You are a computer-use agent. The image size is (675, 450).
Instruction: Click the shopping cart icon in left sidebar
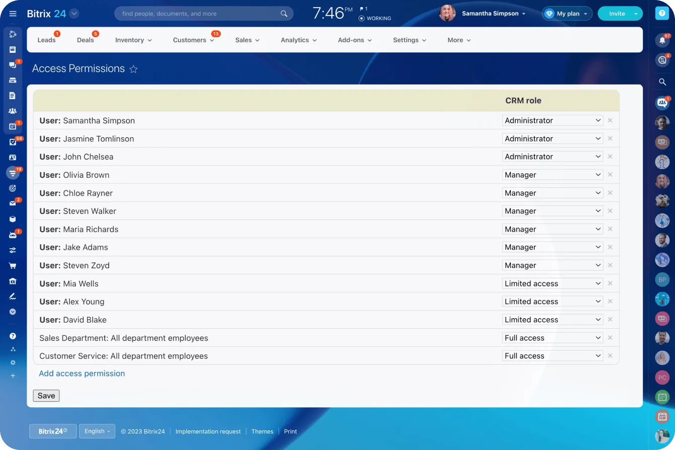pos(13,265)
